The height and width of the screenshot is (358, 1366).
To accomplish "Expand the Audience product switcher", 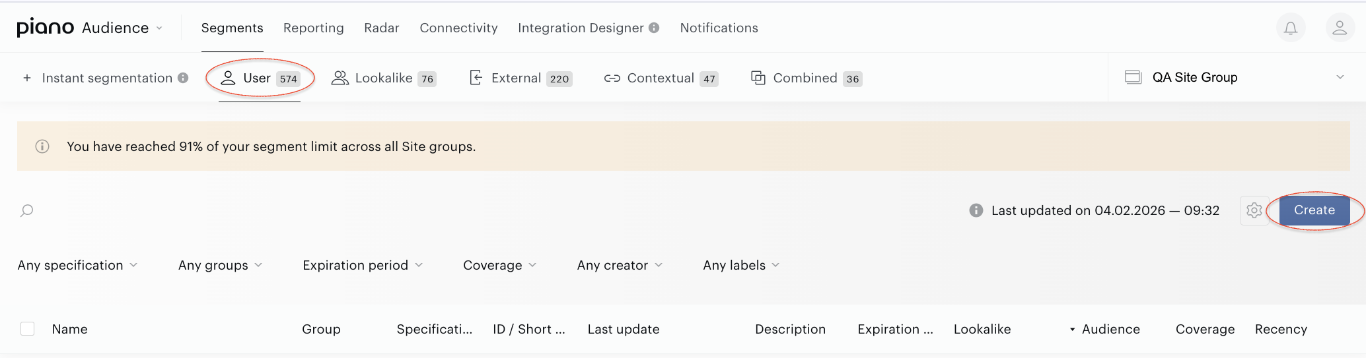I will pyautogui.click(x=122, y=28).
